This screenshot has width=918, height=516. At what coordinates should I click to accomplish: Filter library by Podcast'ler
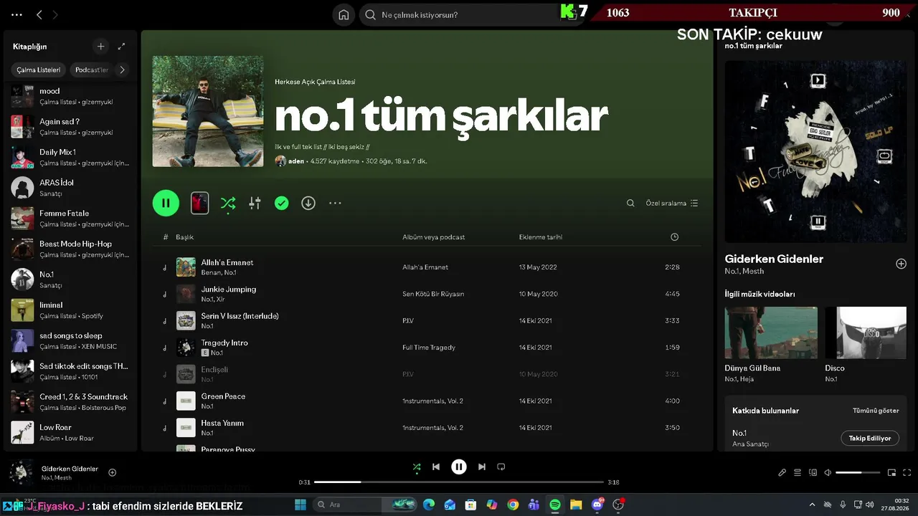[x=92, y=70]
